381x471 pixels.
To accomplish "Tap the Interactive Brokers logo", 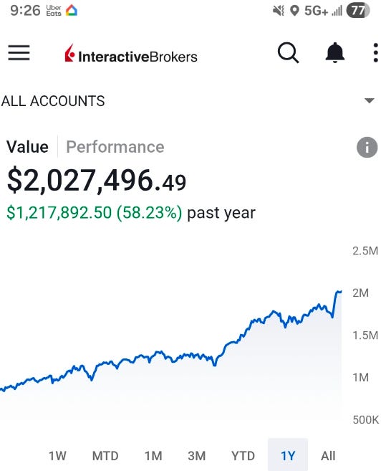I will [131, 54].
